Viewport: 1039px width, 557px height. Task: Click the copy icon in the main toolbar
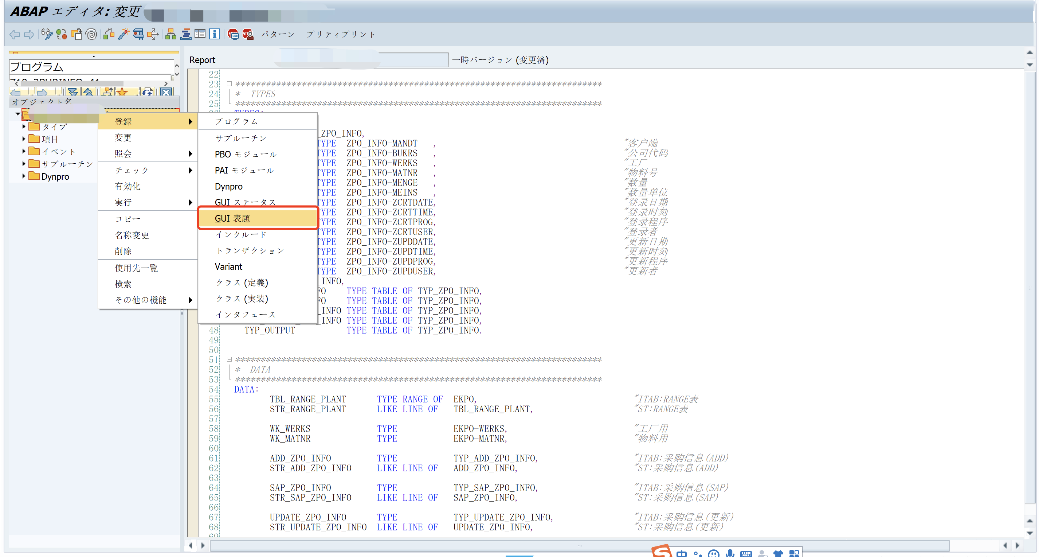pyautogui.click(x=77, y=34)
